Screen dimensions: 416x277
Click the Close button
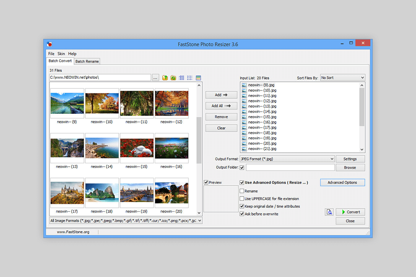click(350, 221)
